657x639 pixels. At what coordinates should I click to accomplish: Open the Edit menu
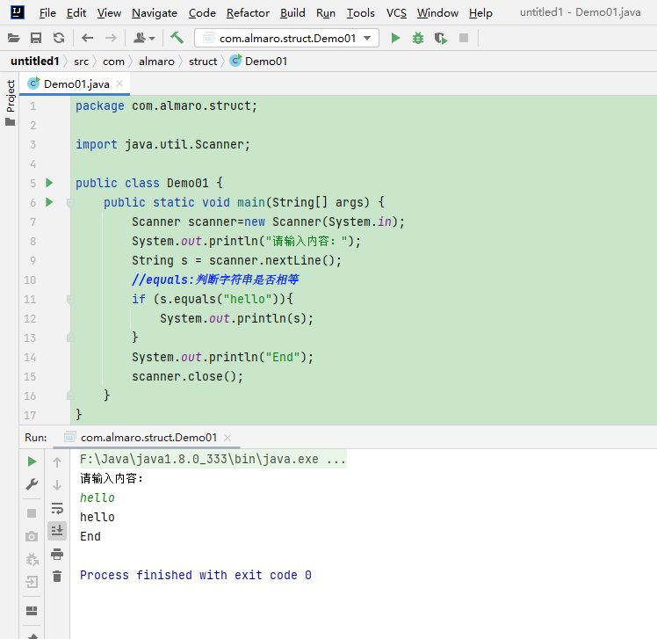tap(76, 13)
